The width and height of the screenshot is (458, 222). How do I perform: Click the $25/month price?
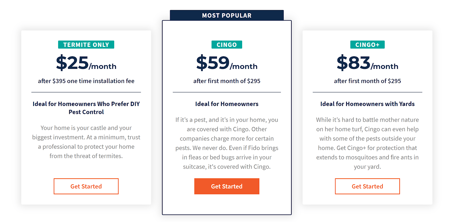point(86,63)
